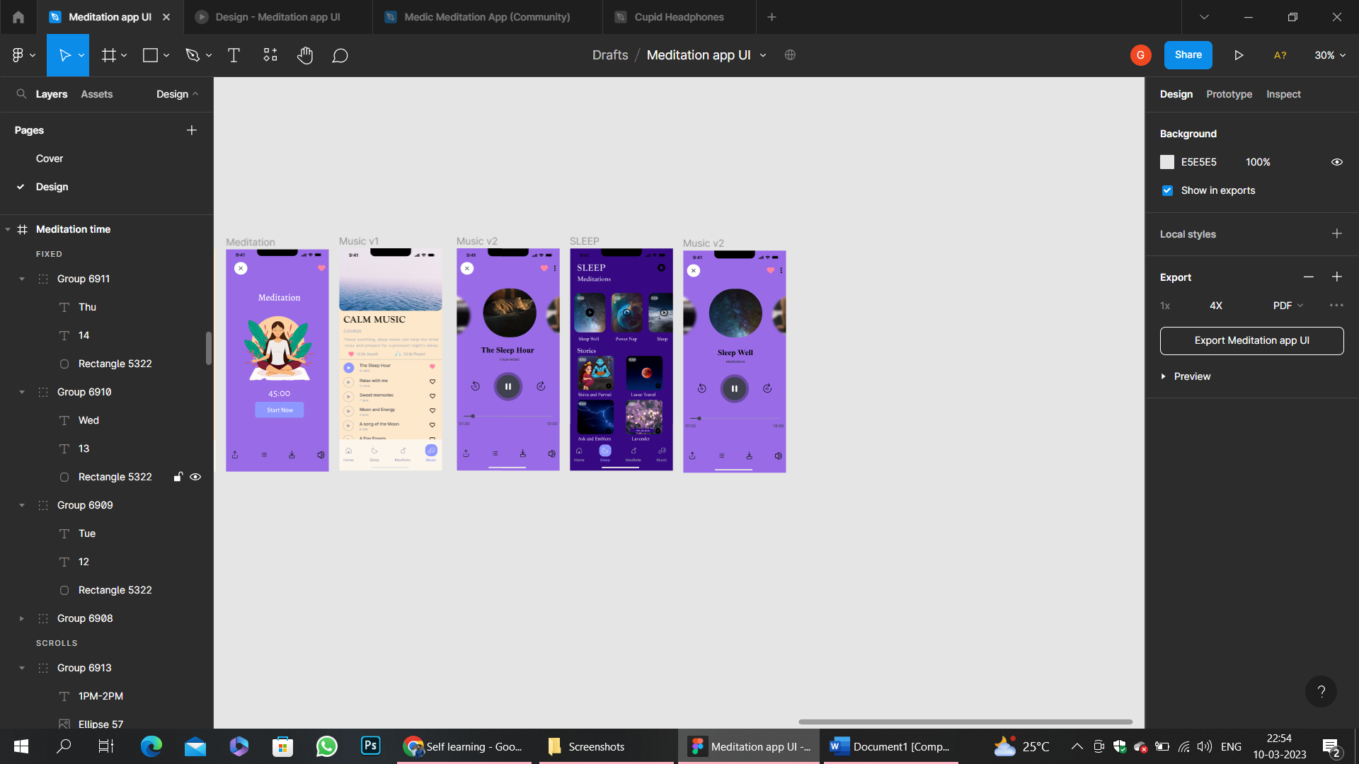Open the tab list chevron in title bar
Viewport: 1359px width, 764px height.
(x=1204, y=17)
